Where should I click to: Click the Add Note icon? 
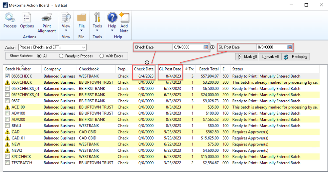click(124, 17)
